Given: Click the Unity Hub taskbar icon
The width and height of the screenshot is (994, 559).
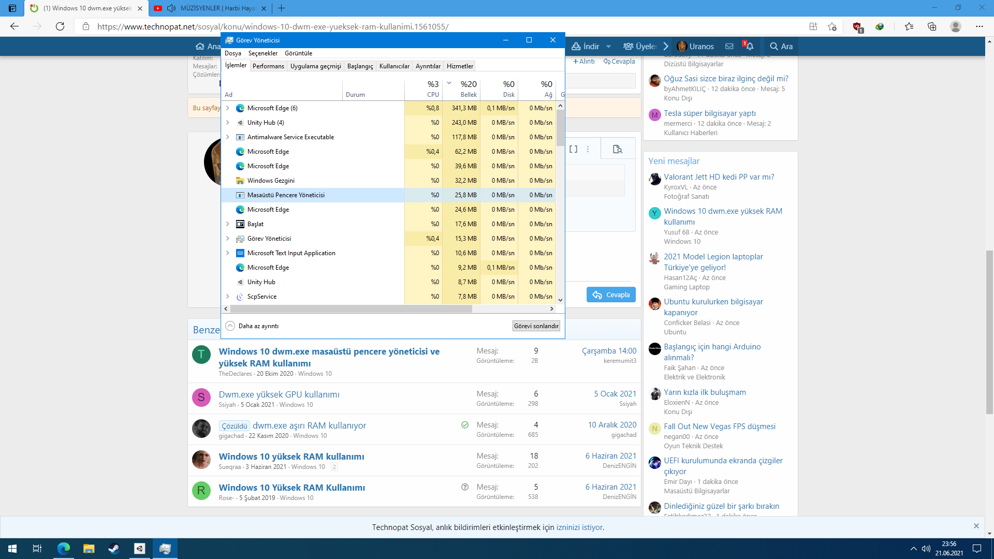Looking at the screenshot, I should (140, 549).
